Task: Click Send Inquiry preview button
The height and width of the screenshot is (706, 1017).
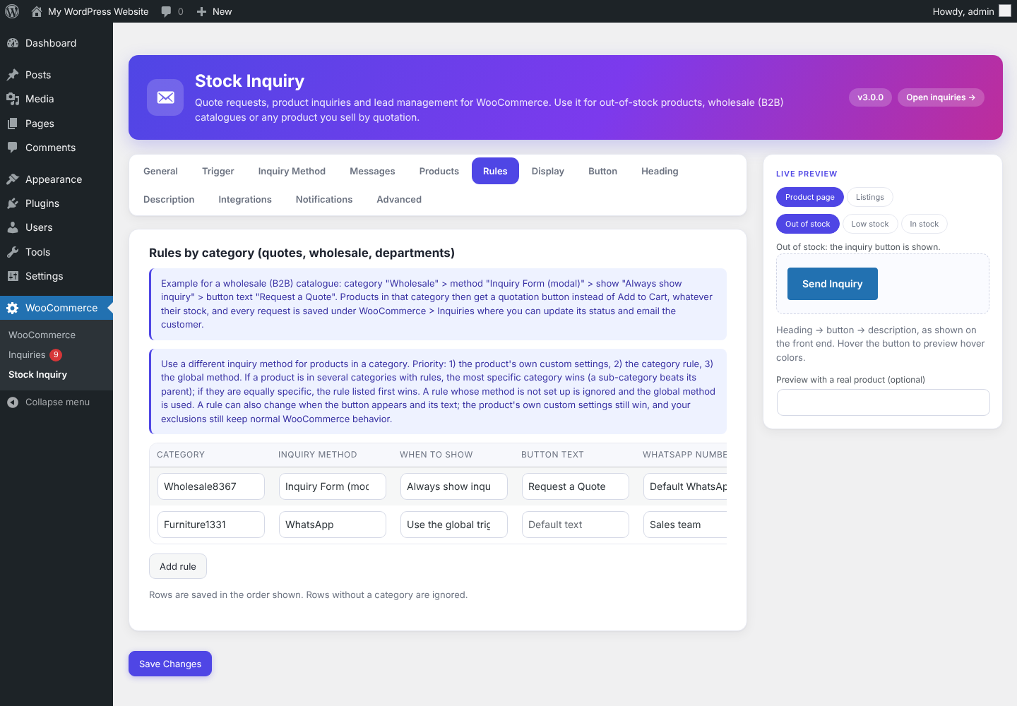Action: pos(833,284)
